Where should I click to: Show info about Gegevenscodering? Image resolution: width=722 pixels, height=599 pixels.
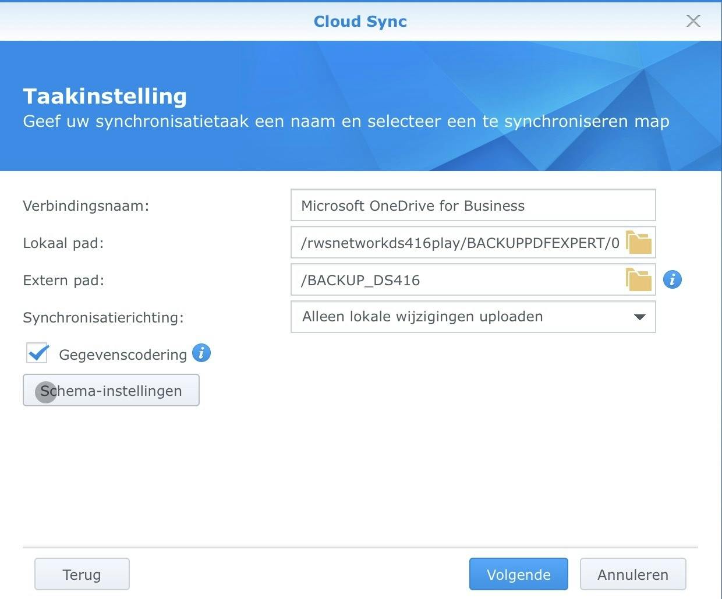click(201, 353)
